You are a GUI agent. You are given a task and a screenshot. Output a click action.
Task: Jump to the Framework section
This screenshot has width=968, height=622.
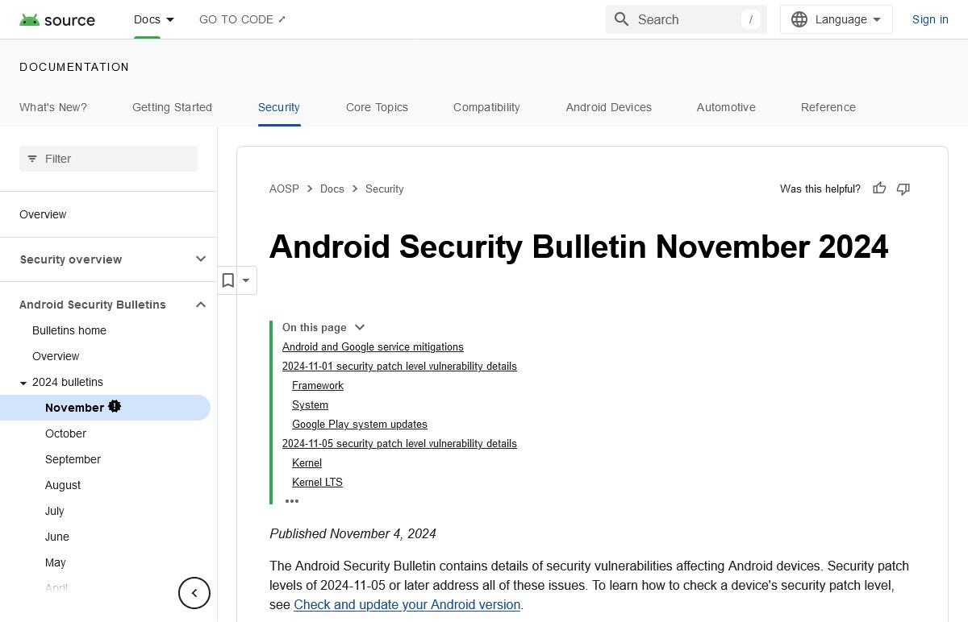(318, 385)
